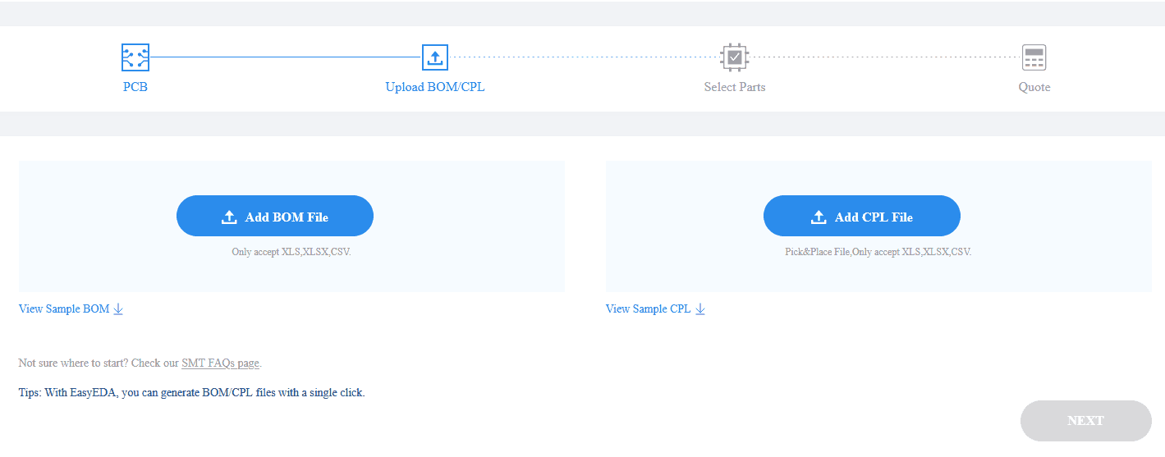Click the Select Parts chip icon

pyautogui.click(x=735, y=57)
